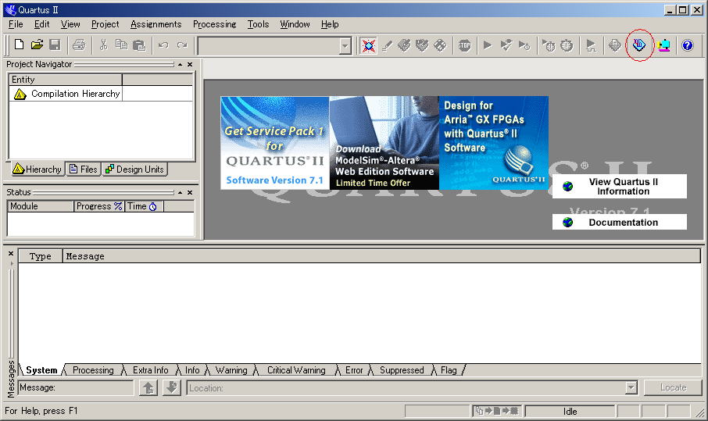The height and width of the screenshot is (421, 708).
Task: Start compilation with the play arrow icon
Action: pos(488,45)
